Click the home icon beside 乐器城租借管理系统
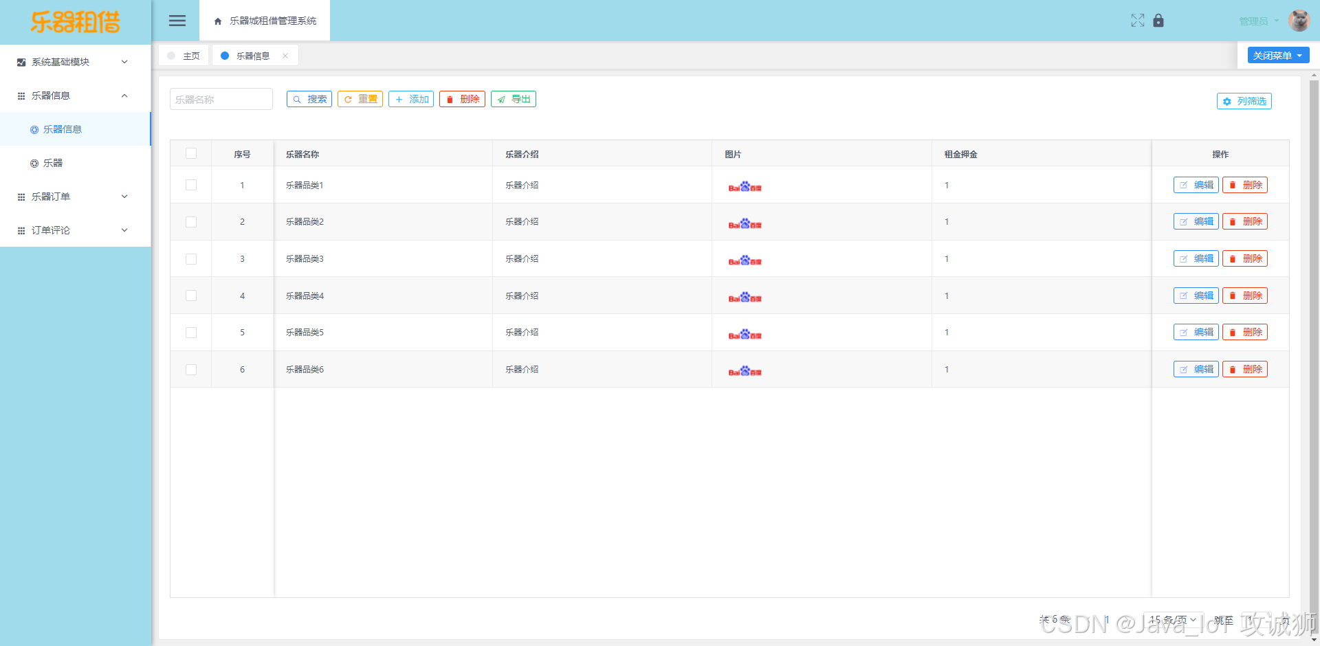Image resolution: width=1320 pixels, height=646 pixels. pos(218,21)
